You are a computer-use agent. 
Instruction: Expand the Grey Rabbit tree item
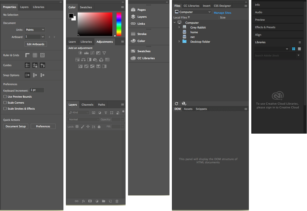pyautogui.click(x=179, y=27)
